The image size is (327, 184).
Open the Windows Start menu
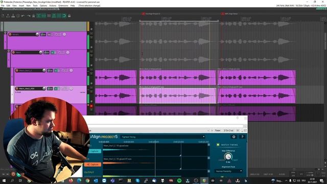tap(4, 180)
